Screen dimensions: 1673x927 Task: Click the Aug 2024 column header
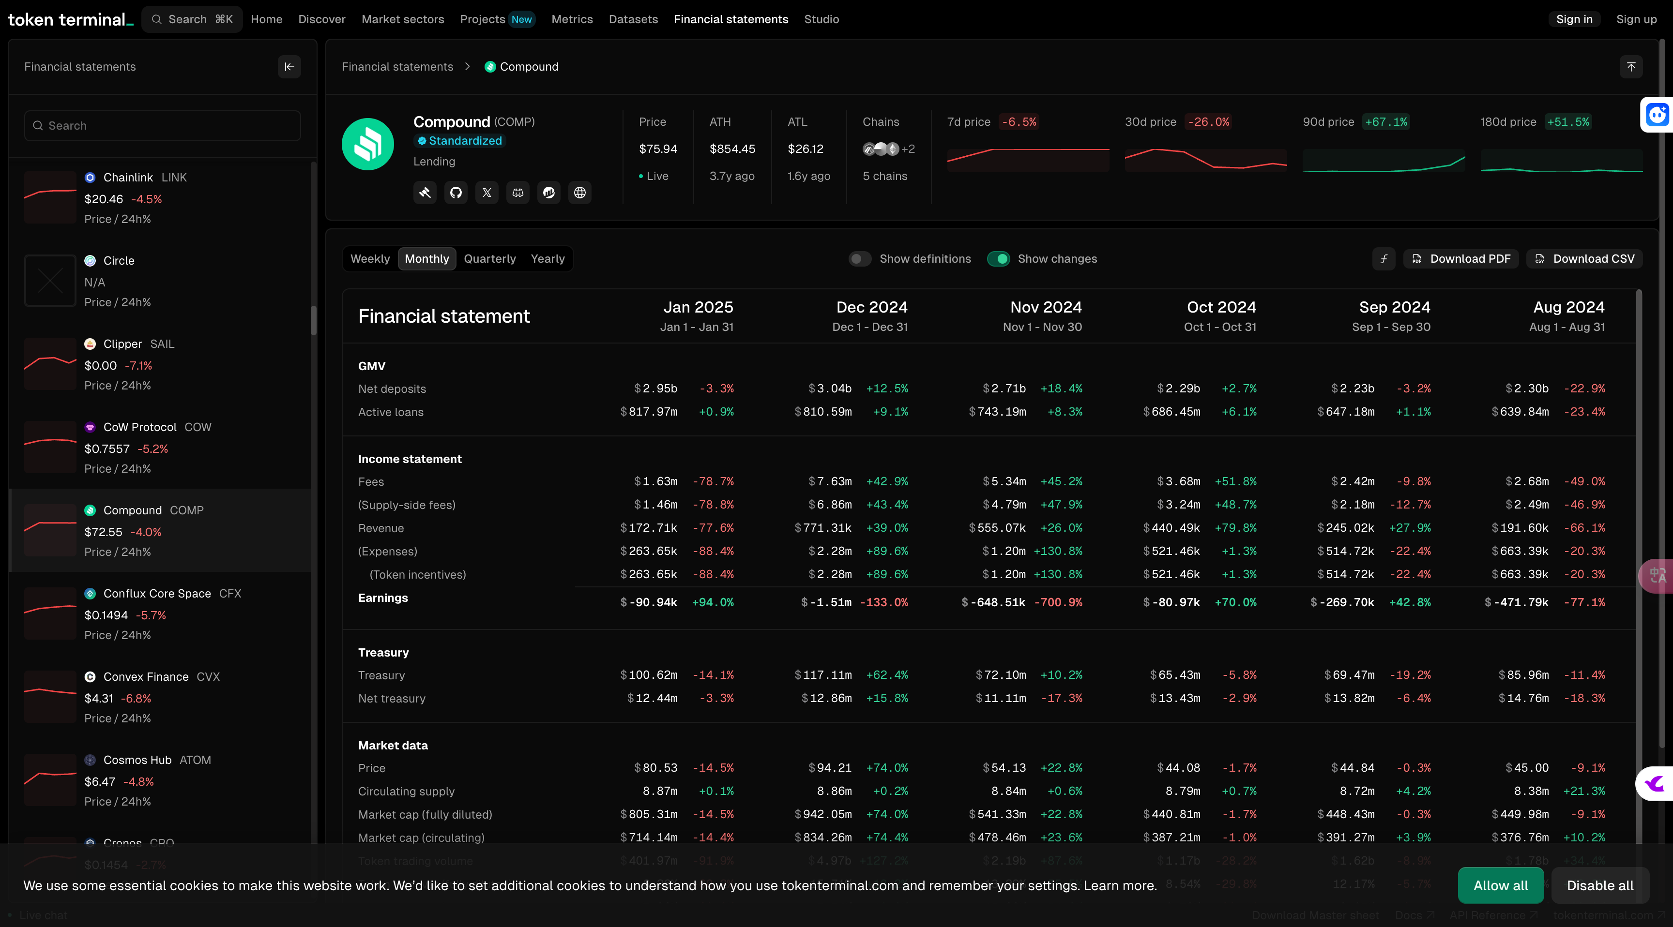coord(1567,315)
